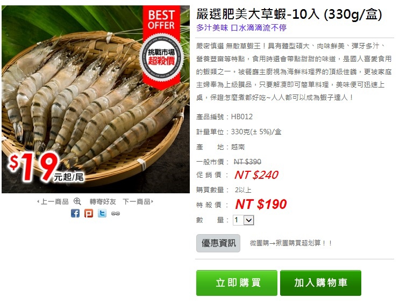The height and width of the screenshot is (305, 414).
Task: Share via Plurk icon
Action: pos(89,213)
